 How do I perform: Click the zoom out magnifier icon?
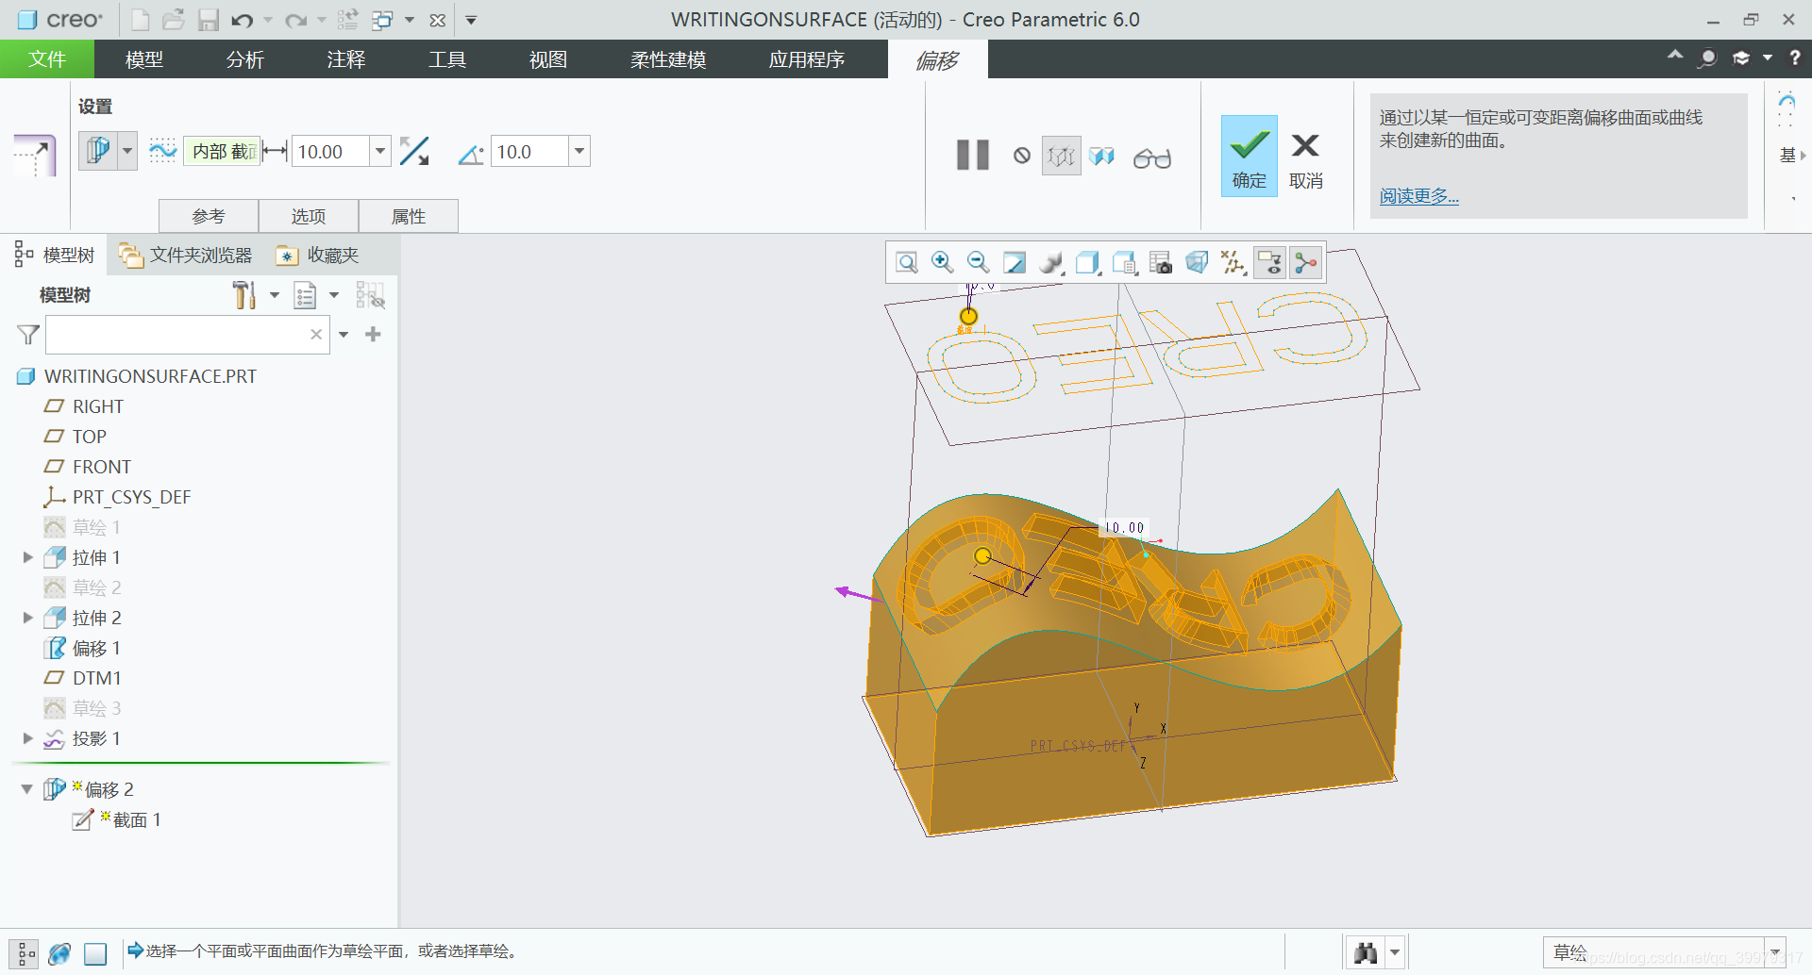(x=978, y=262)
